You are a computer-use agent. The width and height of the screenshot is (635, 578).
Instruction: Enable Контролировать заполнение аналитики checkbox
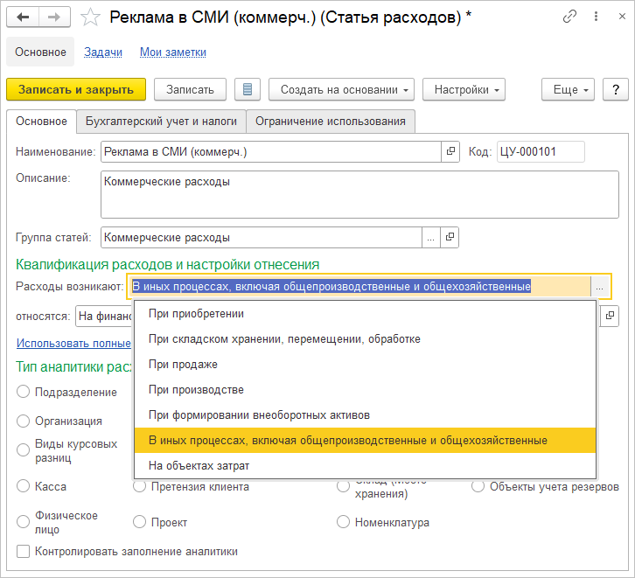(24, 552)
